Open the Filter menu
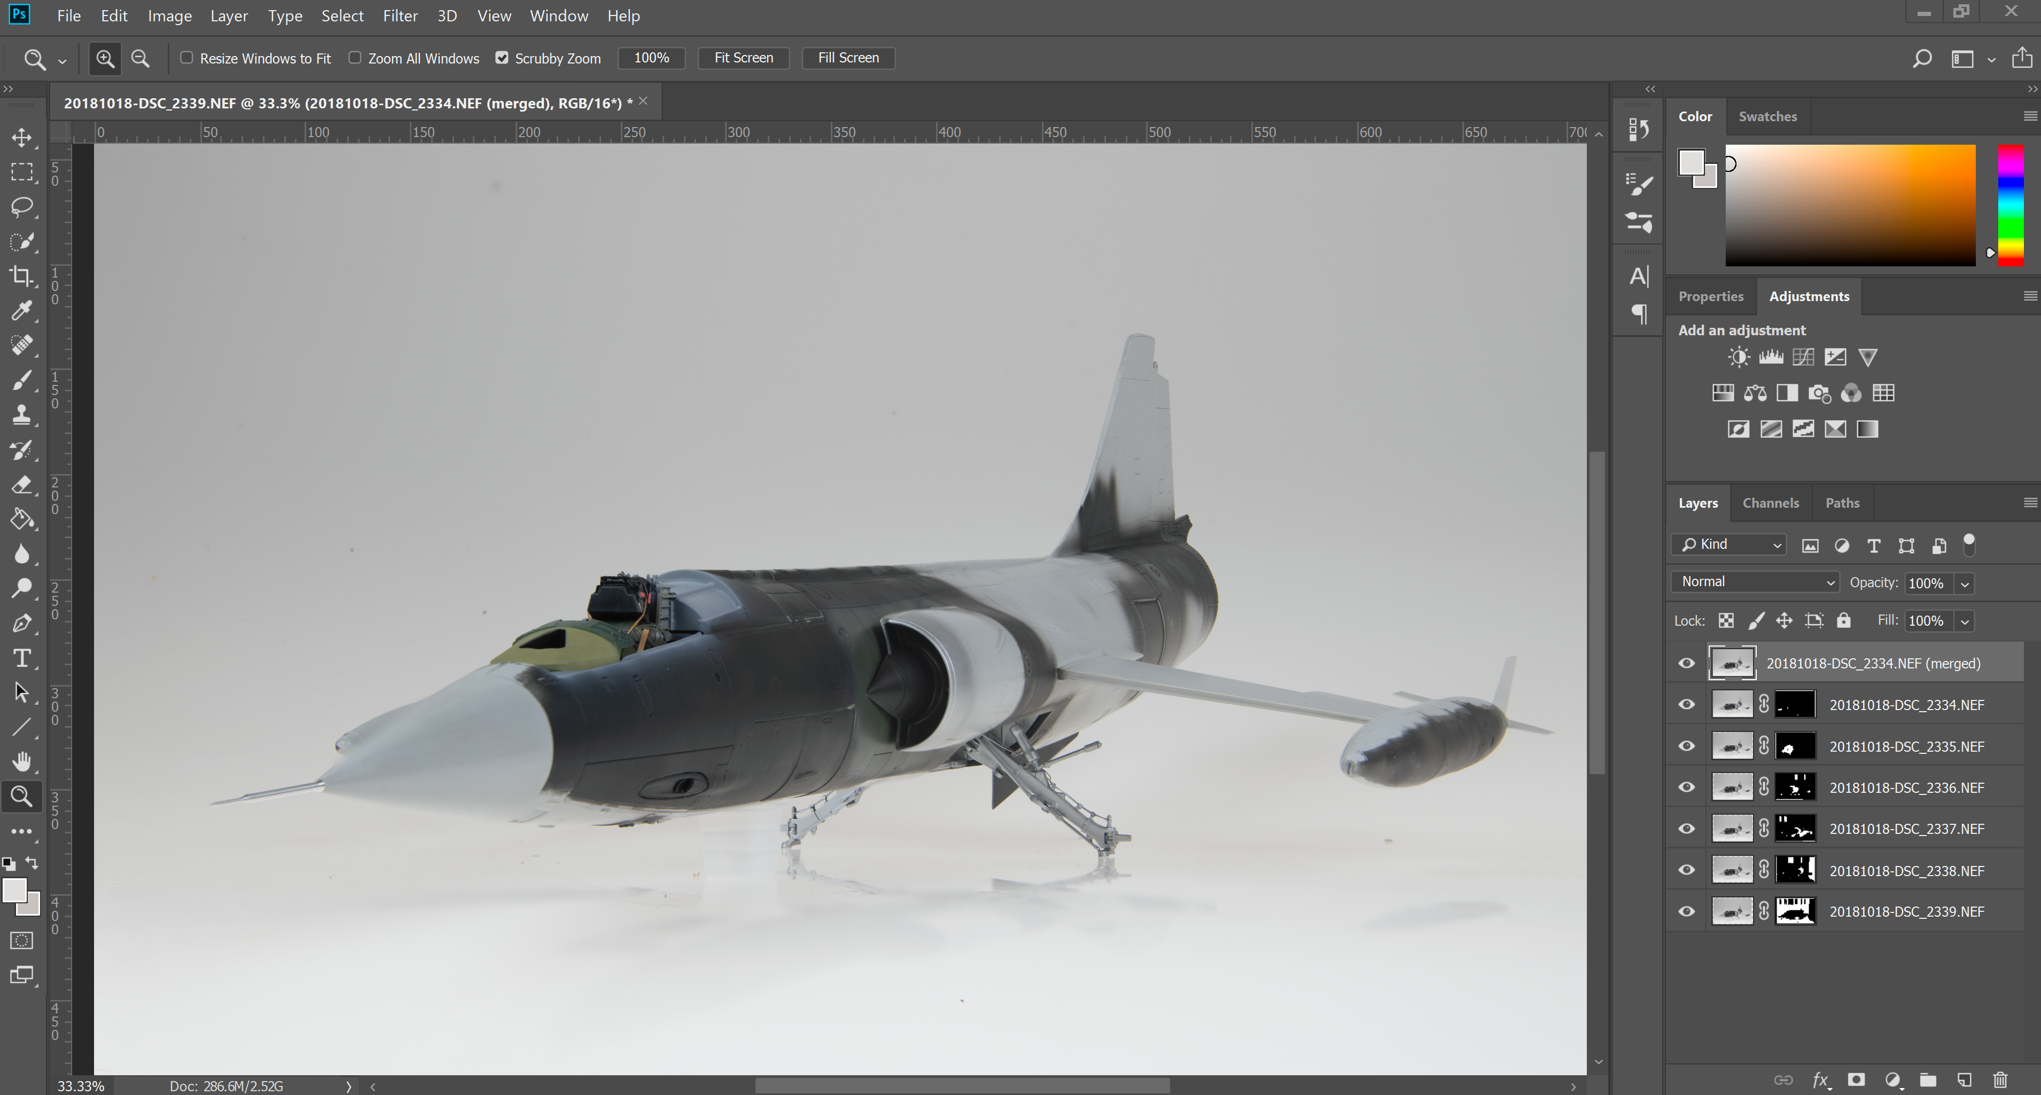Viewport: 2041px width, 1095px height. tap(399, 16)
